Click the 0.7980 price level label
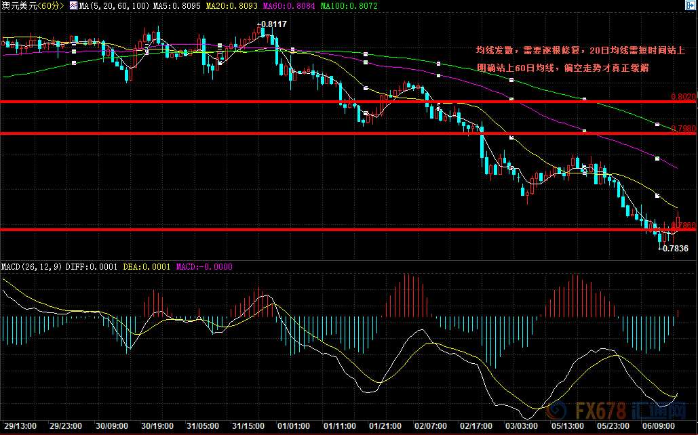 pyautogui.click(x=683, y=129)
